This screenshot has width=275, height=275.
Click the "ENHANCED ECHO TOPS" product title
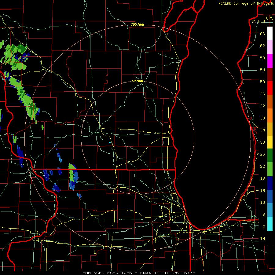[x=107, y=273]
